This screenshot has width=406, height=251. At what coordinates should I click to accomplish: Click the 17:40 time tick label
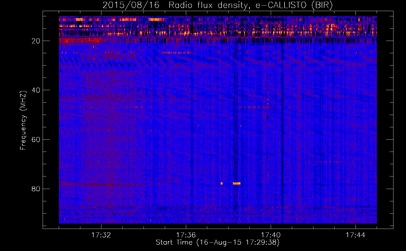271,235
